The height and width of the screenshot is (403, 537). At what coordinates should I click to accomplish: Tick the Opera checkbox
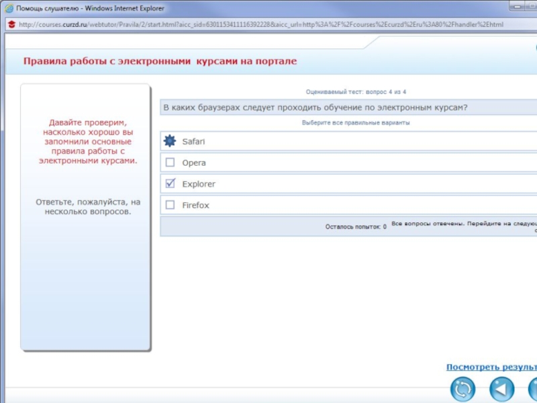click(x=170, y=163)
